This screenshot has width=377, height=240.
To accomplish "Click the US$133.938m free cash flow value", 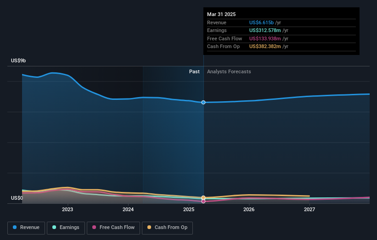I will tap(265, 38).
